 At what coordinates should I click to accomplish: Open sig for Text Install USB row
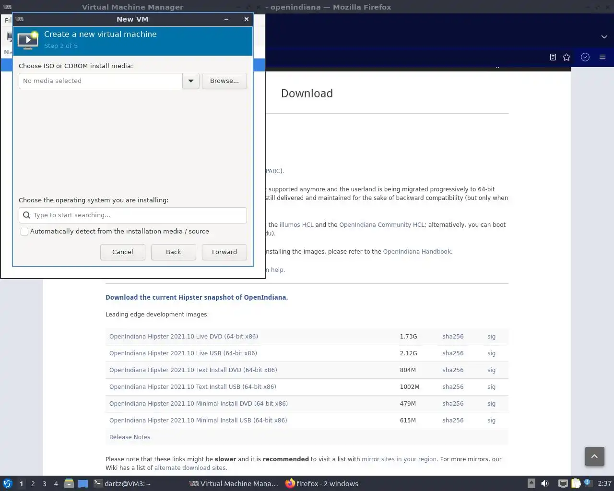pyautogui.click(x=491, y=387)
